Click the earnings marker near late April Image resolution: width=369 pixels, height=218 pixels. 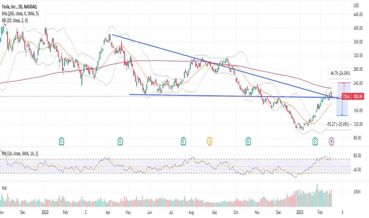pos(120,142)
